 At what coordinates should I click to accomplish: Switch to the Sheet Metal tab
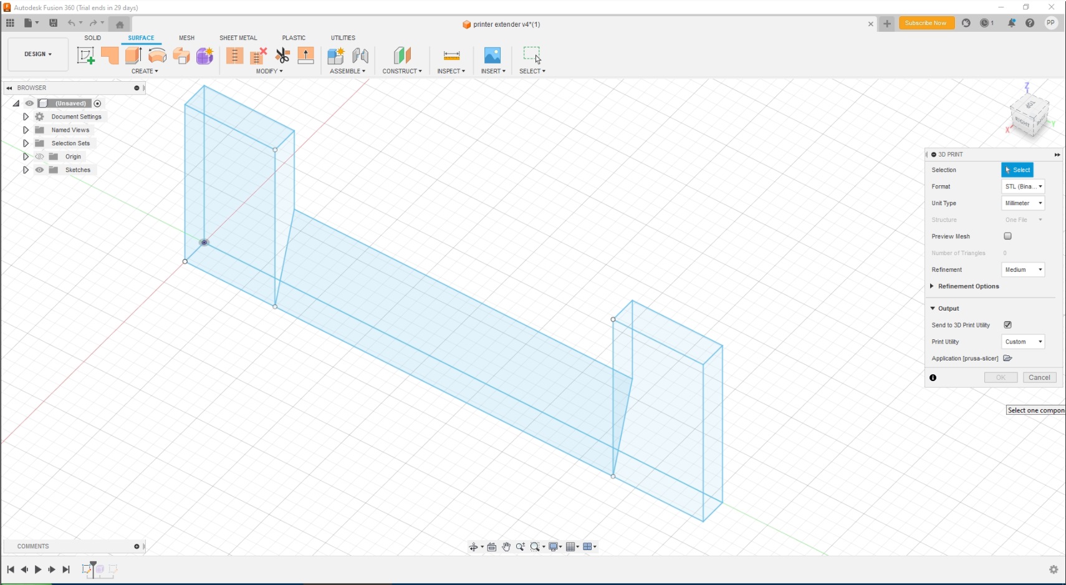(x=238, y=38)
